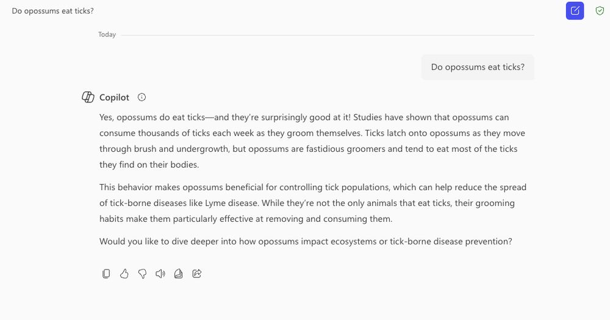Click the paragraph starting 'Yes, opossums do eat ticks'
The height and width of the screenshot is (320, 610).
312,141
